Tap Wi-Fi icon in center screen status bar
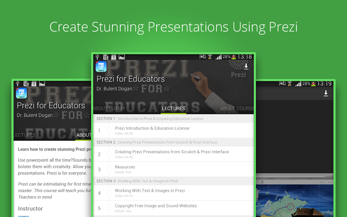Viewport: 347px width, 217px height. (210, 57)
